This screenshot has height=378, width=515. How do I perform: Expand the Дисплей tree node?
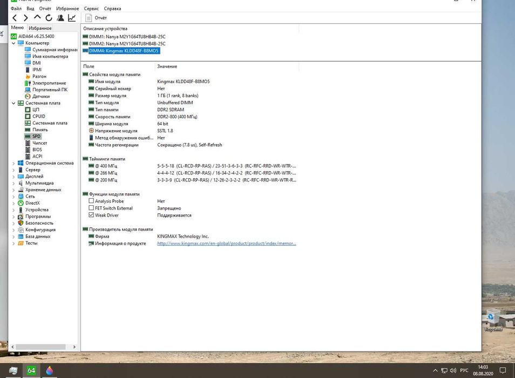click(x=13, y=177)
